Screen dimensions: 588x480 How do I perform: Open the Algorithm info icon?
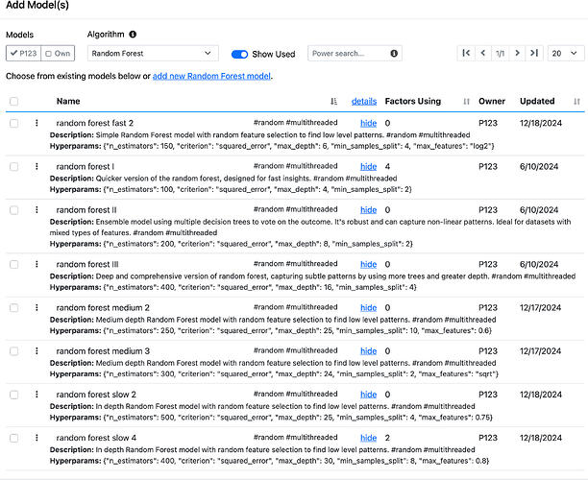pyautogui.click(x=133, y=35)
